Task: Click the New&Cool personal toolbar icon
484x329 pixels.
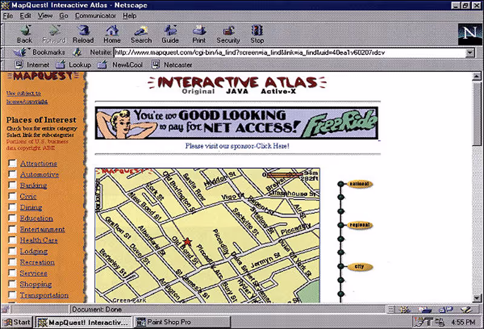Action: [x=102, y=65]
